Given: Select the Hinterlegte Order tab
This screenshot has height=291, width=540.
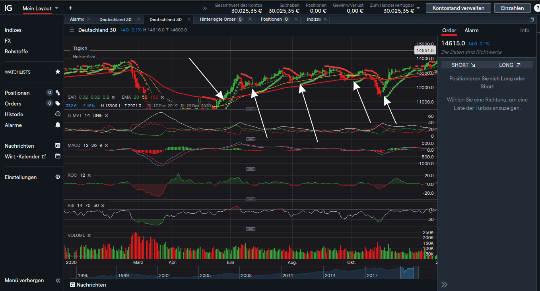Looking at the screenshot, I should coord(218,19).
